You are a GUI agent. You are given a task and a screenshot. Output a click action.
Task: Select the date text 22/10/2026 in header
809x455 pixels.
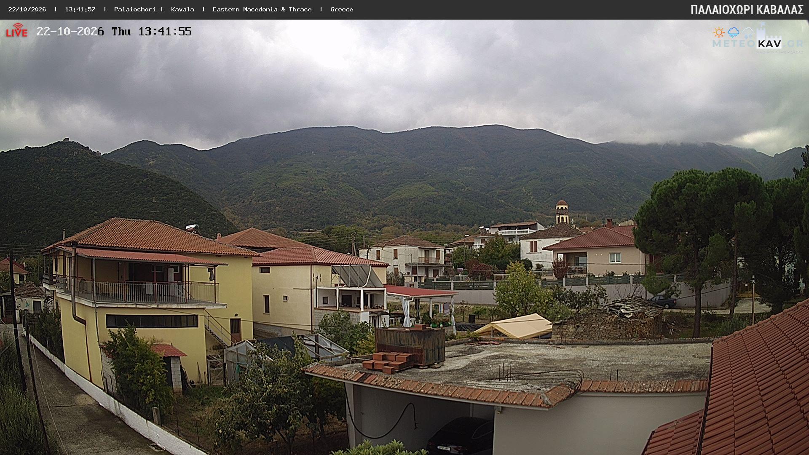27,9
